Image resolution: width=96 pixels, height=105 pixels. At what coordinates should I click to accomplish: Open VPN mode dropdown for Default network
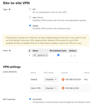51,79
